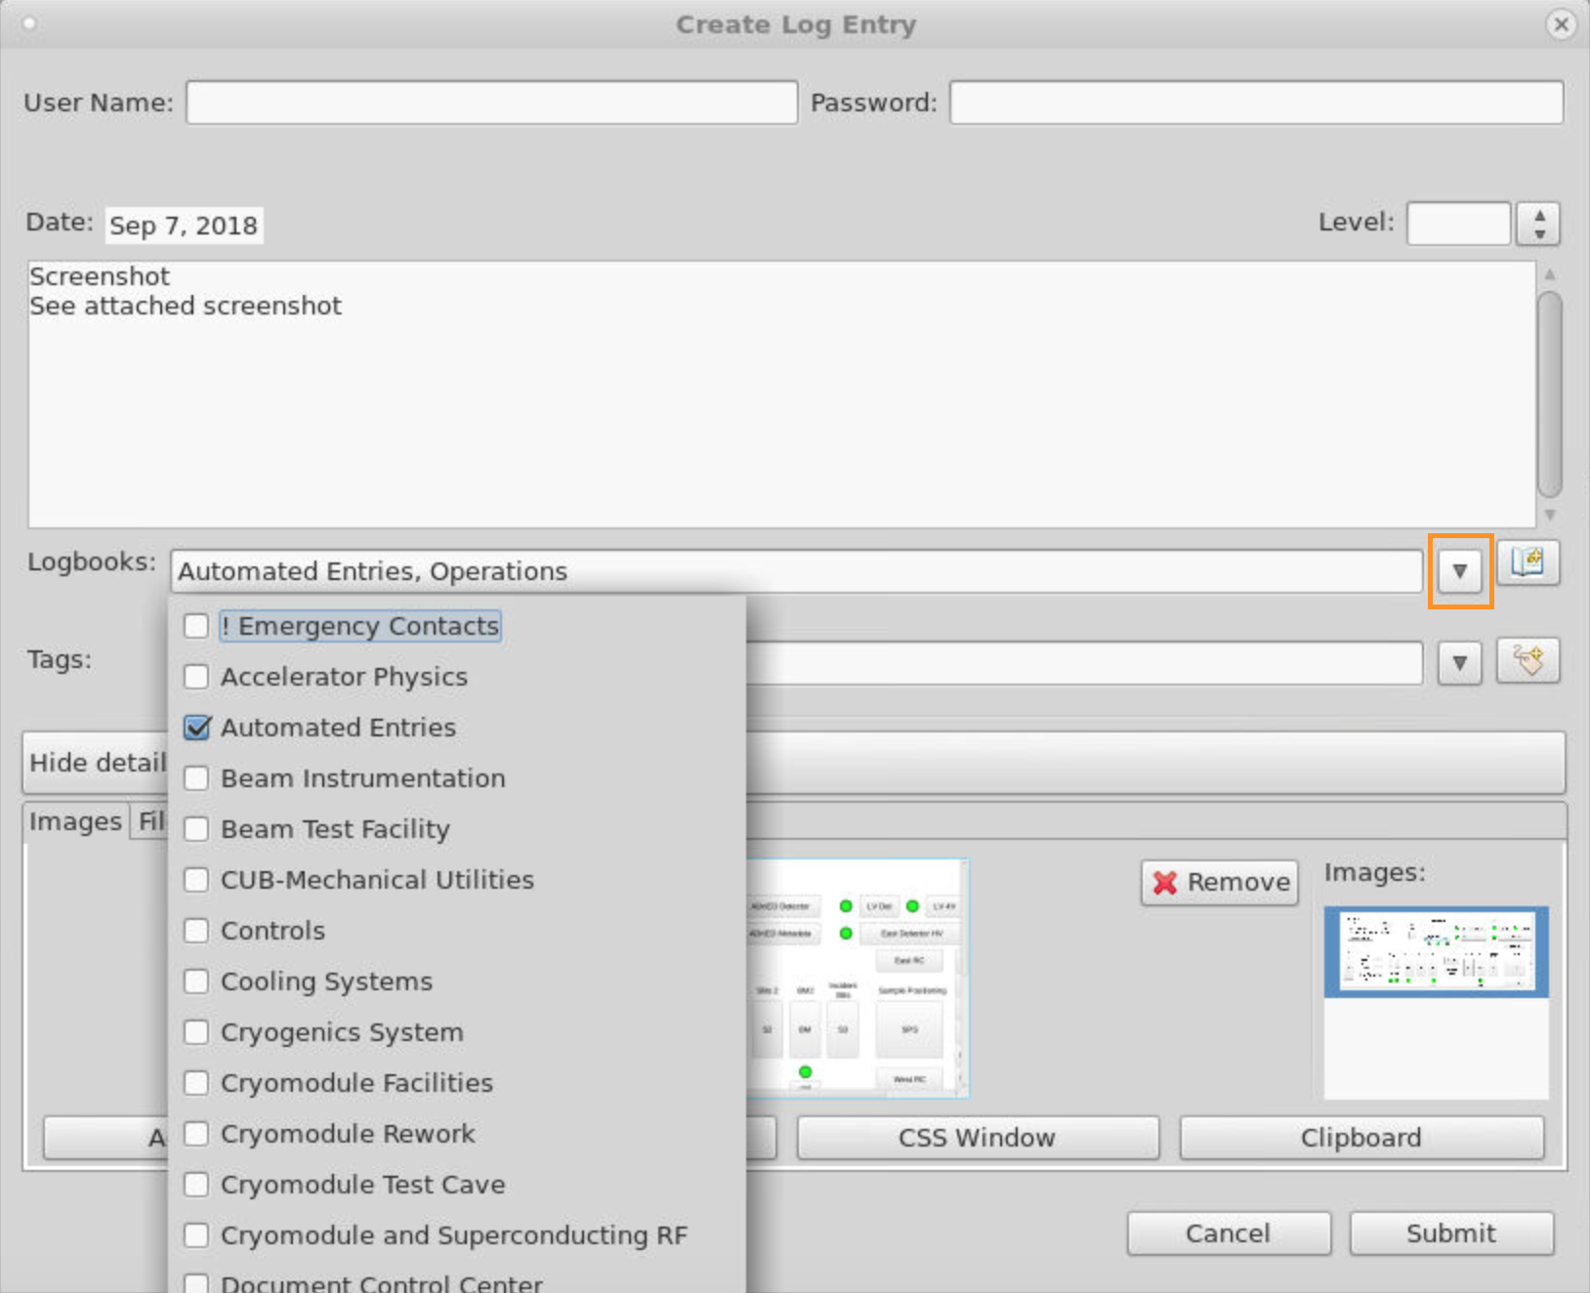The image size is (1590, 1293).
Task: Click the Logbooks text field
Action: pos(796,571)
